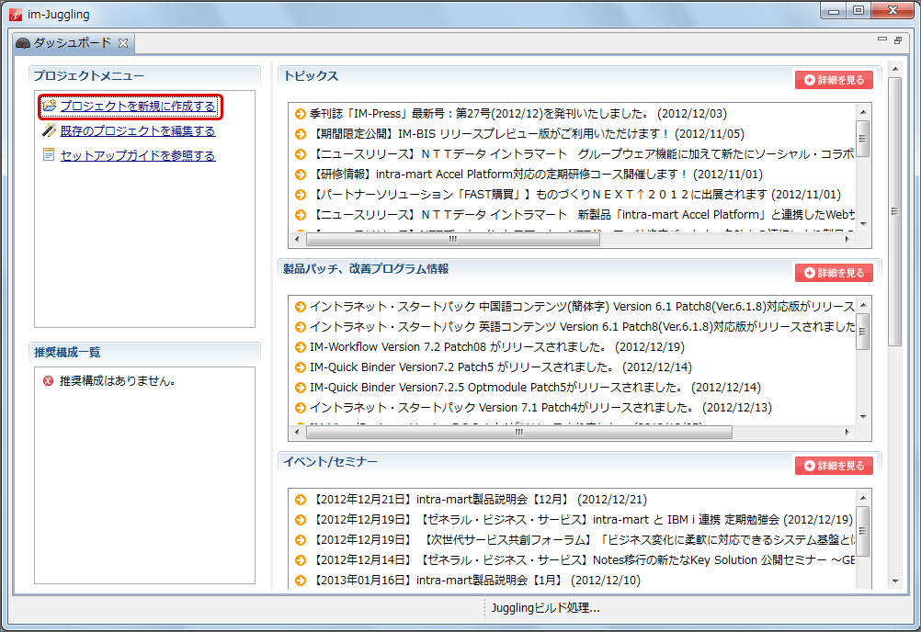Image resolution: width=921 pixels, height=632 pixels.
Task: Open the 既存のプロジェクトを編集する link
Action: 138,130
